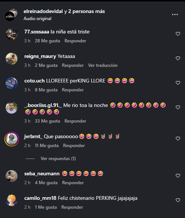185x218 pixels.
Task: Like reigns_maury's Yetaaaa comment
Action: pos(178,58)
